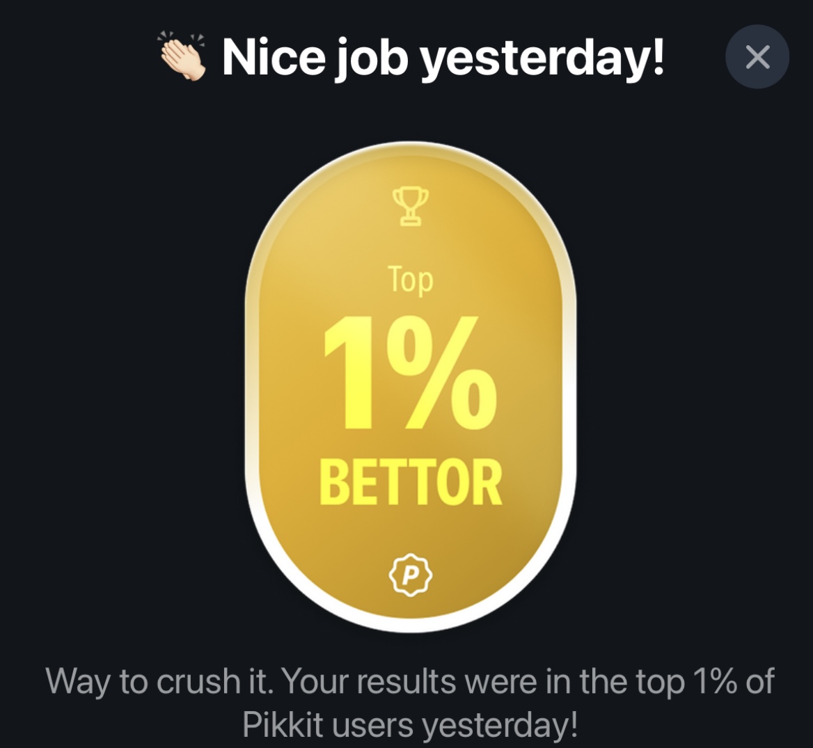Click the word Pikkit in the description
The image size is (813, 748).
pos(281,724)
